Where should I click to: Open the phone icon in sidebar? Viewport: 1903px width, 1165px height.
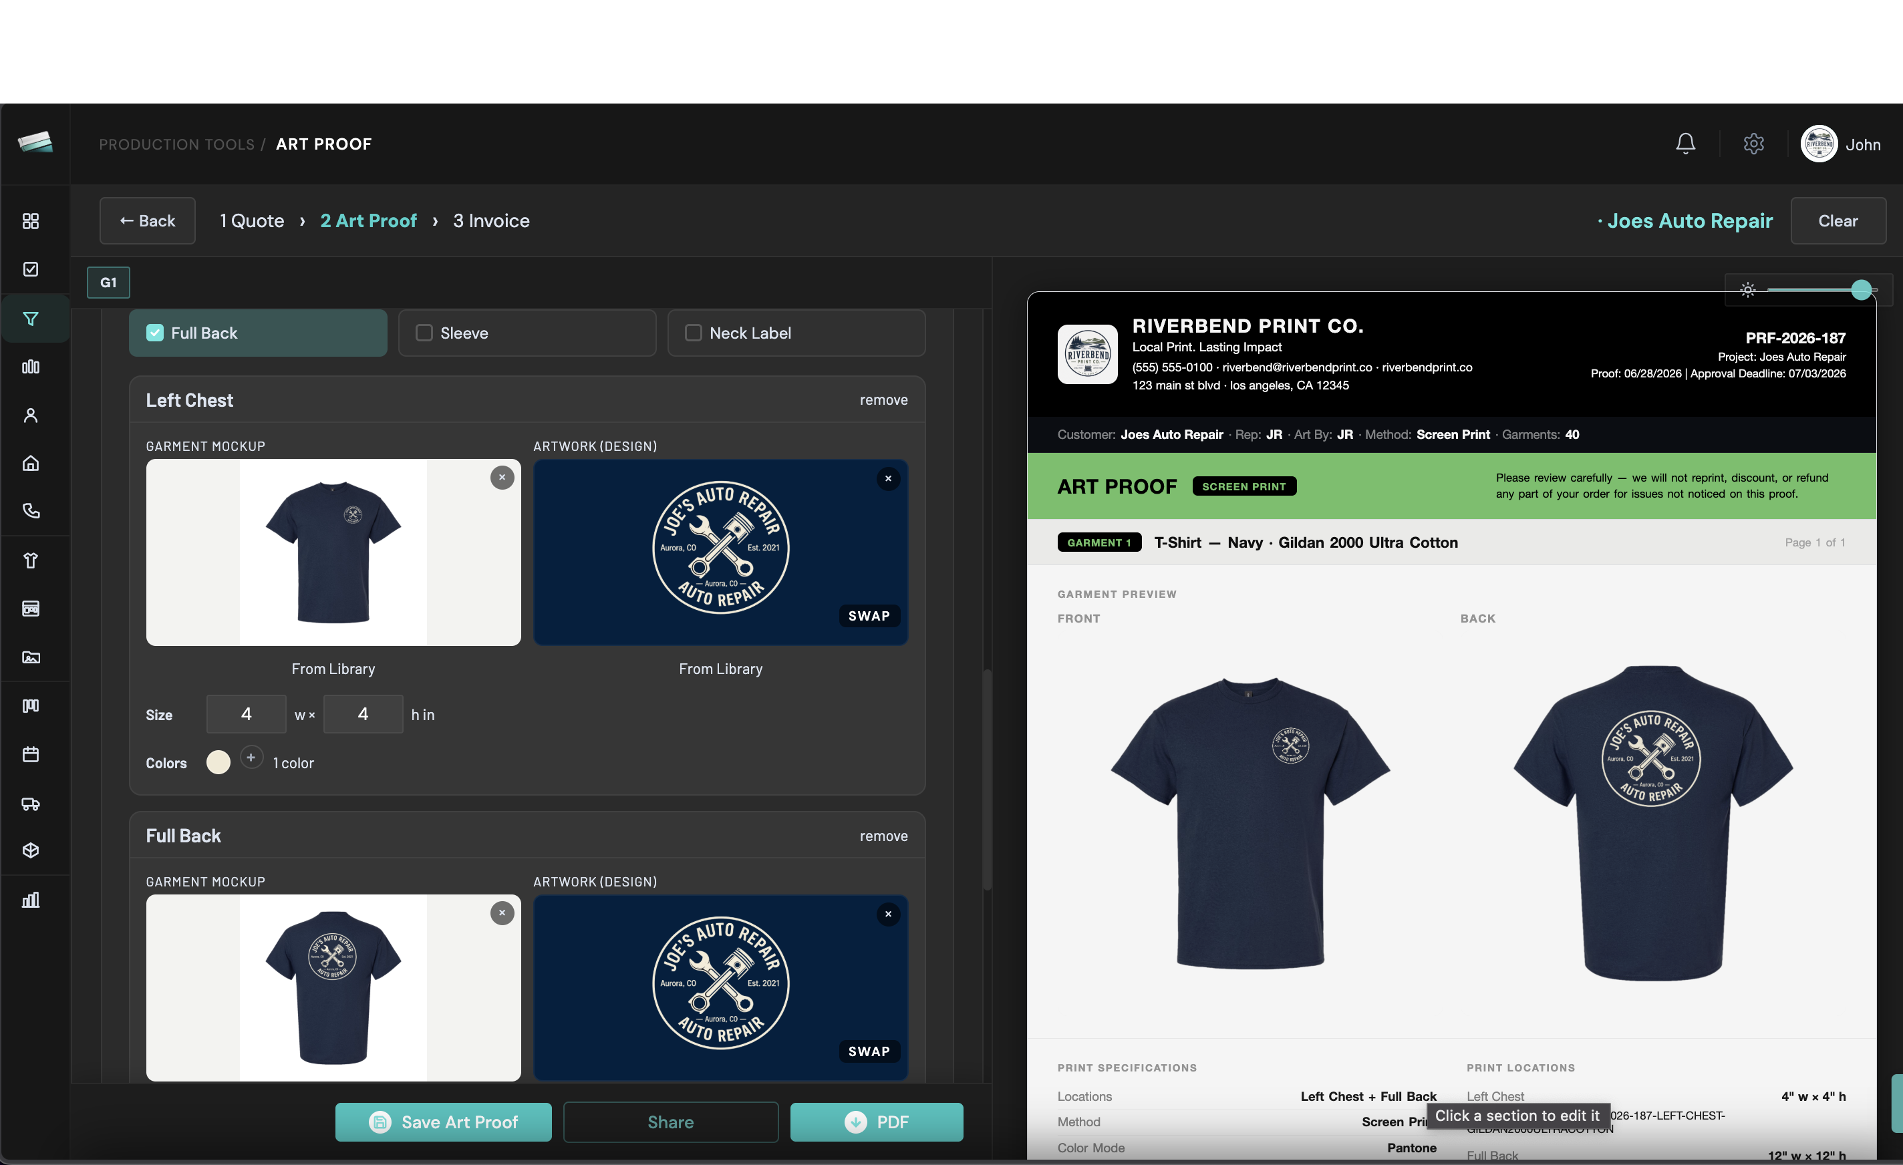tap(31, 511)
